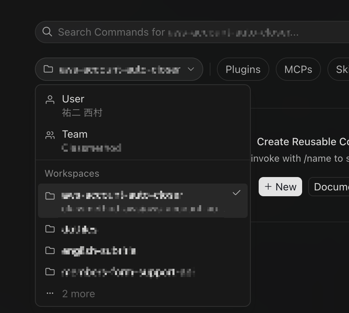349x313 pixels.
Task: Click the two-people Team icon
Action: pos(50,135)
